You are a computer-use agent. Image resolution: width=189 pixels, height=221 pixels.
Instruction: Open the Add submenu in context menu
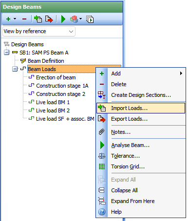pyautogui.click(x=141, y=74)
